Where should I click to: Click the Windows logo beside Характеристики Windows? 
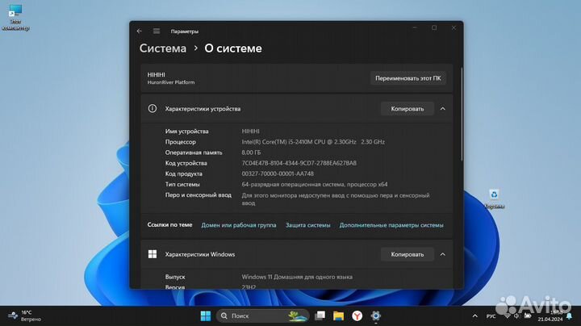click(153, 254)
